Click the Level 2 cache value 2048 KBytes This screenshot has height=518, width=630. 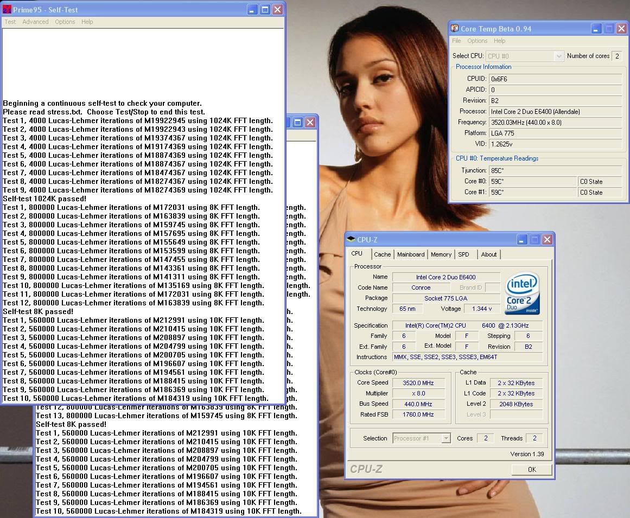tap(516, 404)
